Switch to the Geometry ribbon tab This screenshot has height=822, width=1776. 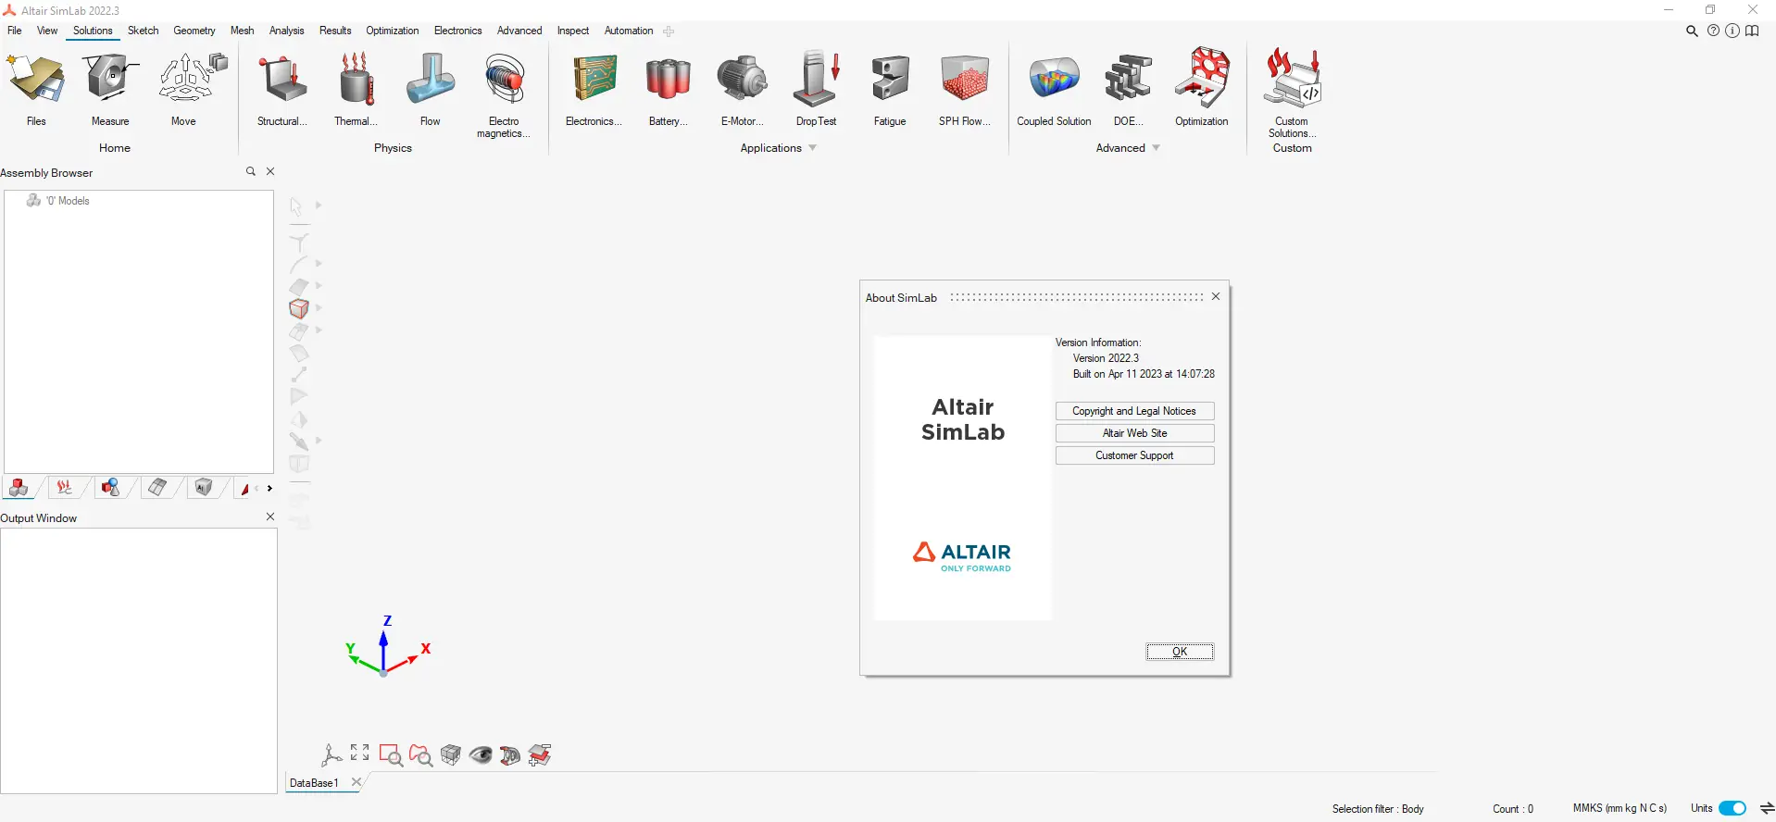click(x=194, y=31)
